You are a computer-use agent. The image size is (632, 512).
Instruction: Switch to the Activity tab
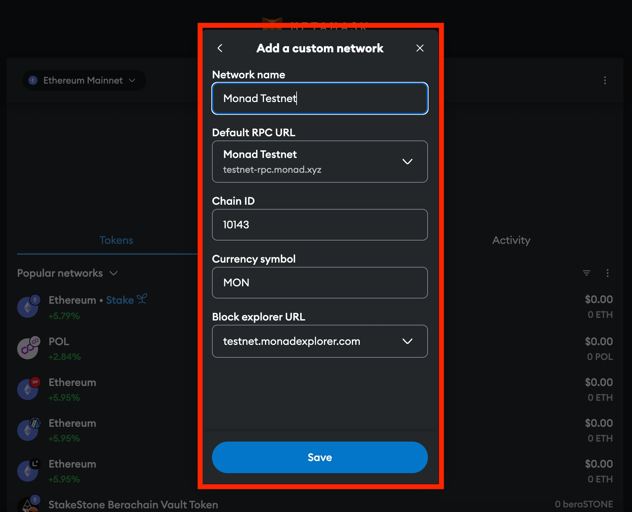click(511, 240)
